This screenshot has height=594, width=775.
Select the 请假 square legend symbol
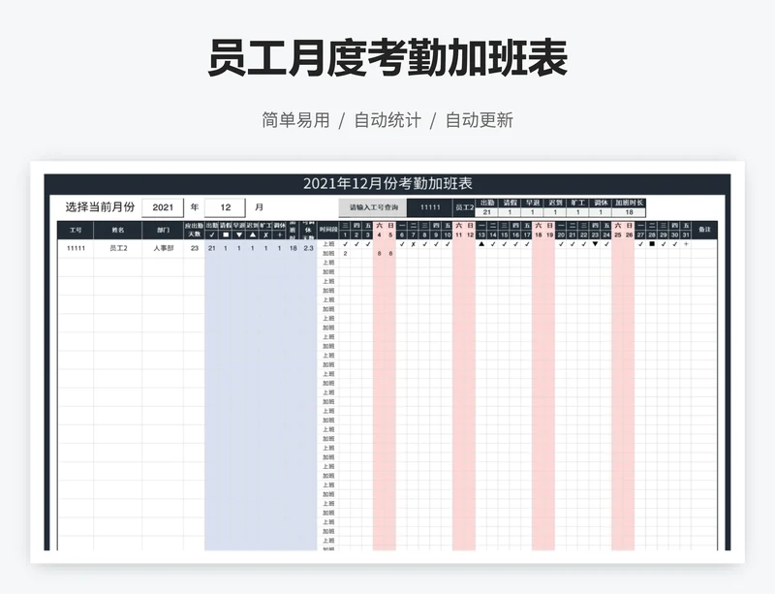[x=226, y=234]
